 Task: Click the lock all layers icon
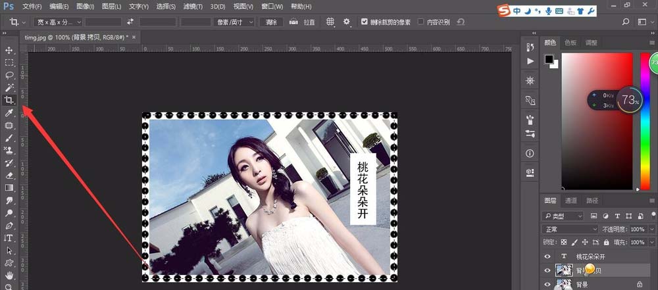coord(606,243)
